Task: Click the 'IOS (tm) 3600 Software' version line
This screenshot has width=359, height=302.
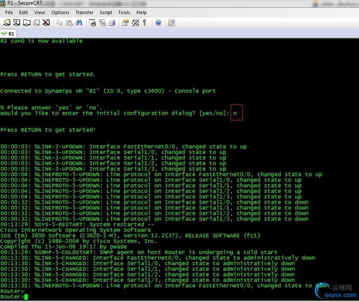Action: pyautogui.click(x=130, y=236)
